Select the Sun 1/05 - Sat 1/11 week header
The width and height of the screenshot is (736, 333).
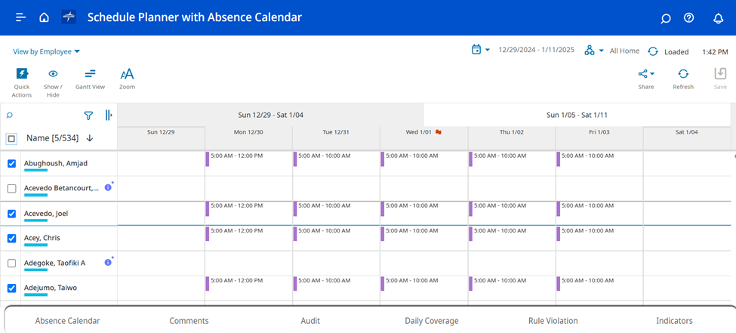click(577, 115)
